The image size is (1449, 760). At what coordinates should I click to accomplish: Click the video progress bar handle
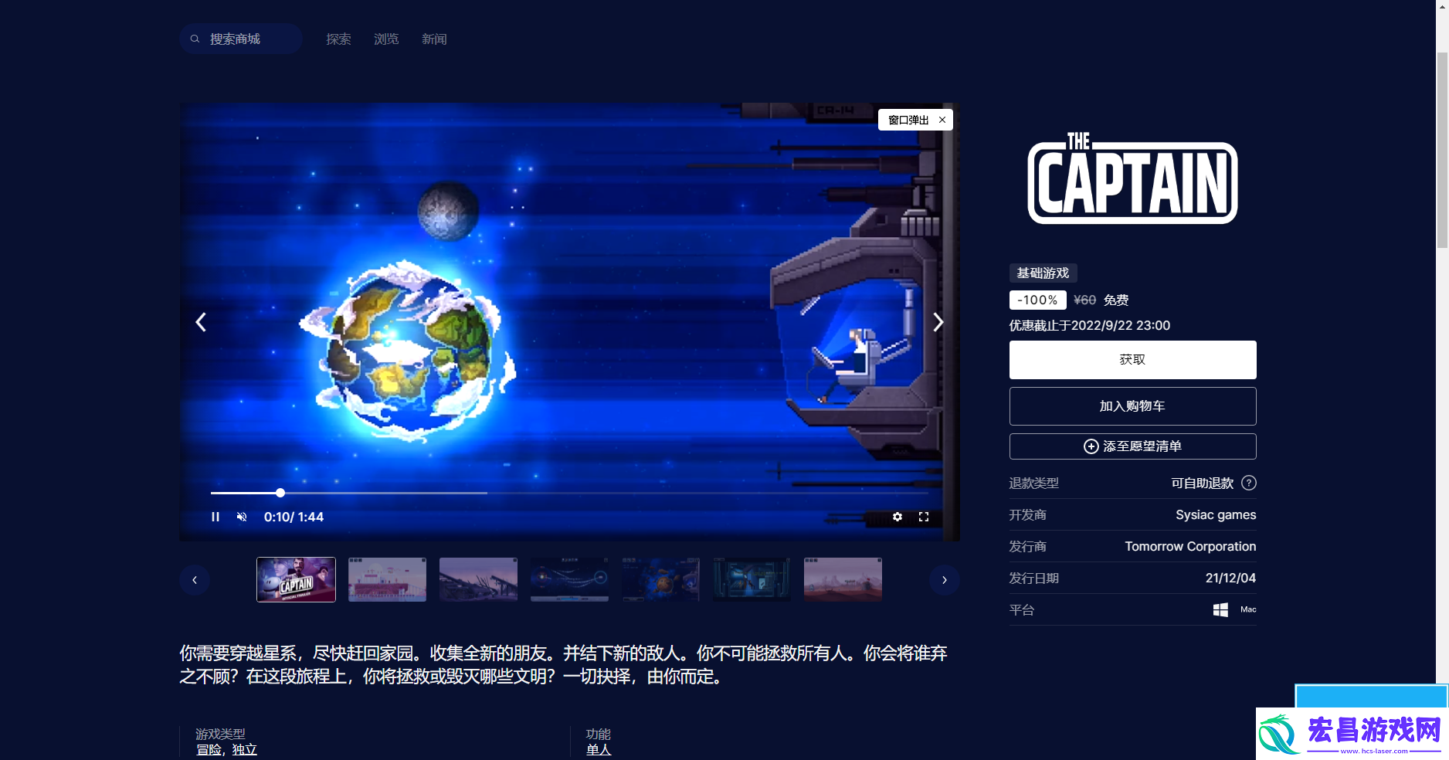(280, 493)
